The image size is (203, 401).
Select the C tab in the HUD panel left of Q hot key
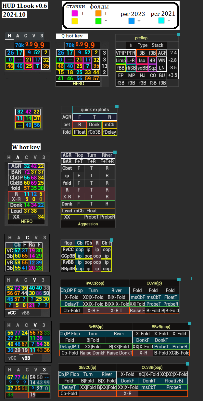point(25,36)
